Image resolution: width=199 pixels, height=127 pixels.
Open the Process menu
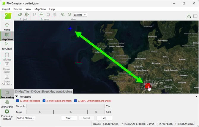click(x=18, y=9)
